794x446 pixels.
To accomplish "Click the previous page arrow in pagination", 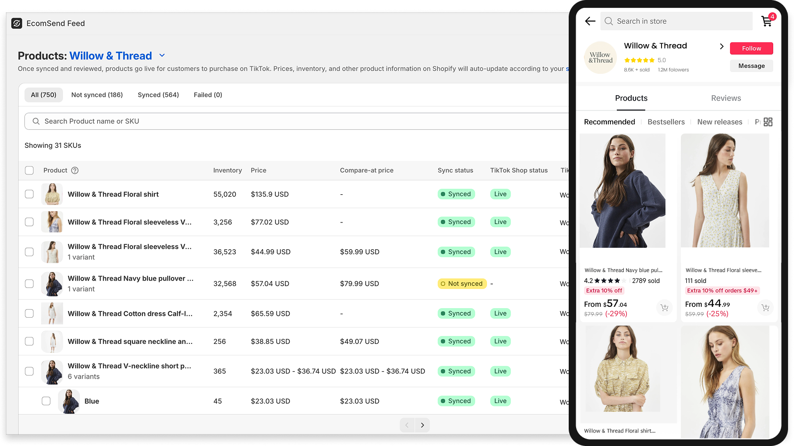I will (407, 425).
